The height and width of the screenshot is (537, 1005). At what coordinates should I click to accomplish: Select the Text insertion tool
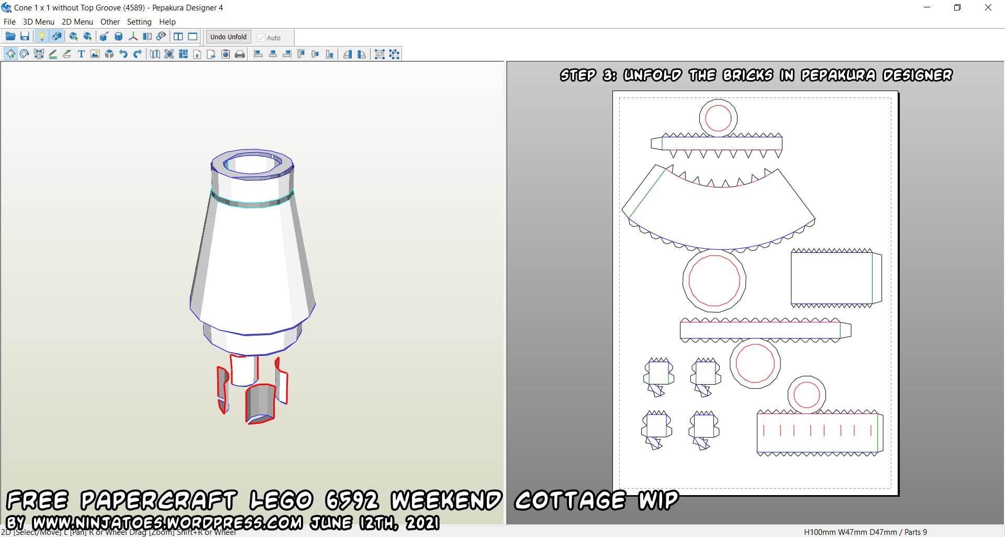(x=81, y=54)
